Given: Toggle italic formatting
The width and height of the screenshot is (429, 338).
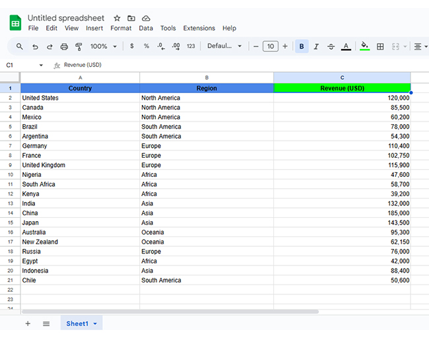Looking at the screenshot, I should click(316, 46).
